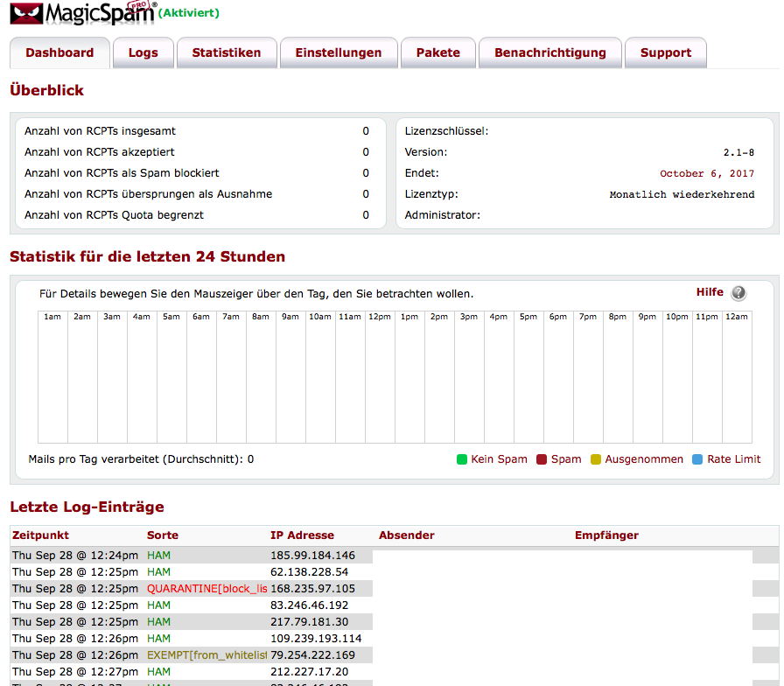Viewport: 784px width, 686px height.
Task: Click the MagicSpam Pro logo
Action: tap(82, 13)
